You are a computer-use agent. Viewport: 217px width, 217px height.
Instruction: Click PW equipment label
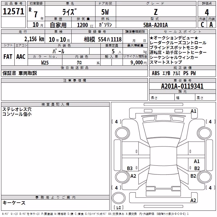193,73
